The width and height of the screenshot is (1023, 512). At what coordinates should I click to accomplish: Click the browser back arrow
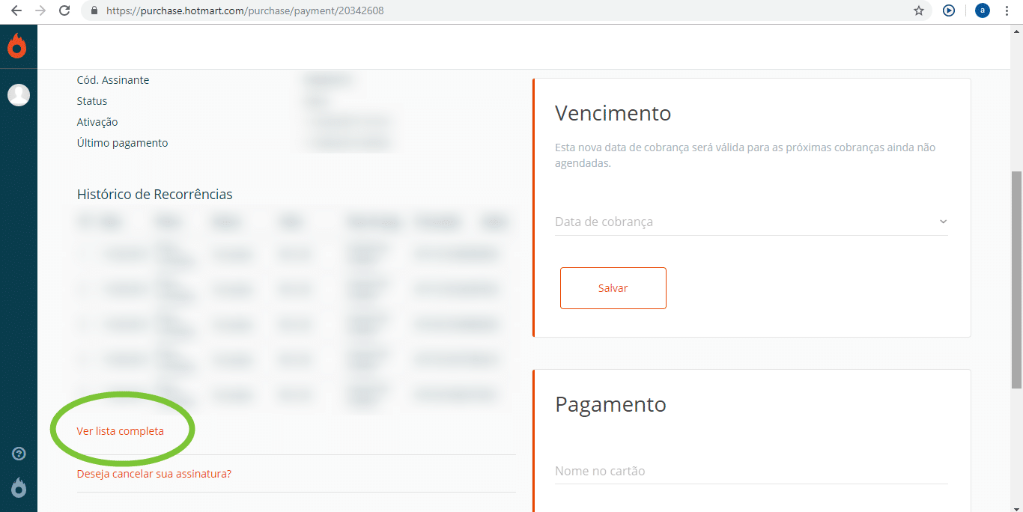pos(16,10)
